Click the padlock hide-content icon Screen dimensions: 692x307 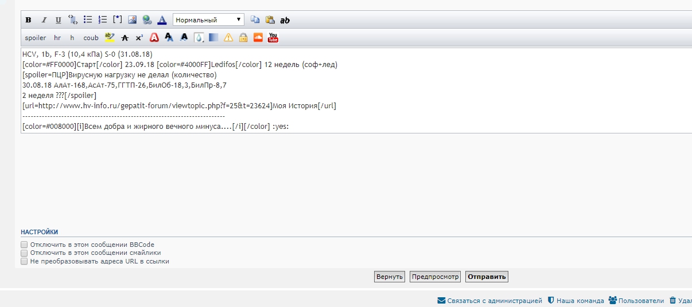(243, 38)
